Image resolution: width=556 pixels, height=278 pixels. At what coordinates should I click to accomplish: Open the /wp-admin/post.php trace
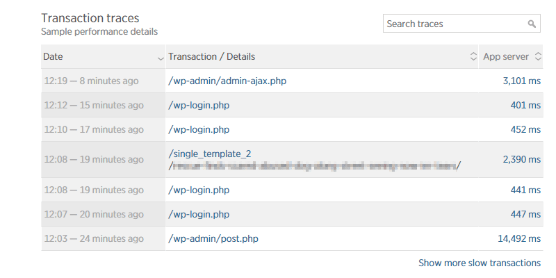(213, 238)
